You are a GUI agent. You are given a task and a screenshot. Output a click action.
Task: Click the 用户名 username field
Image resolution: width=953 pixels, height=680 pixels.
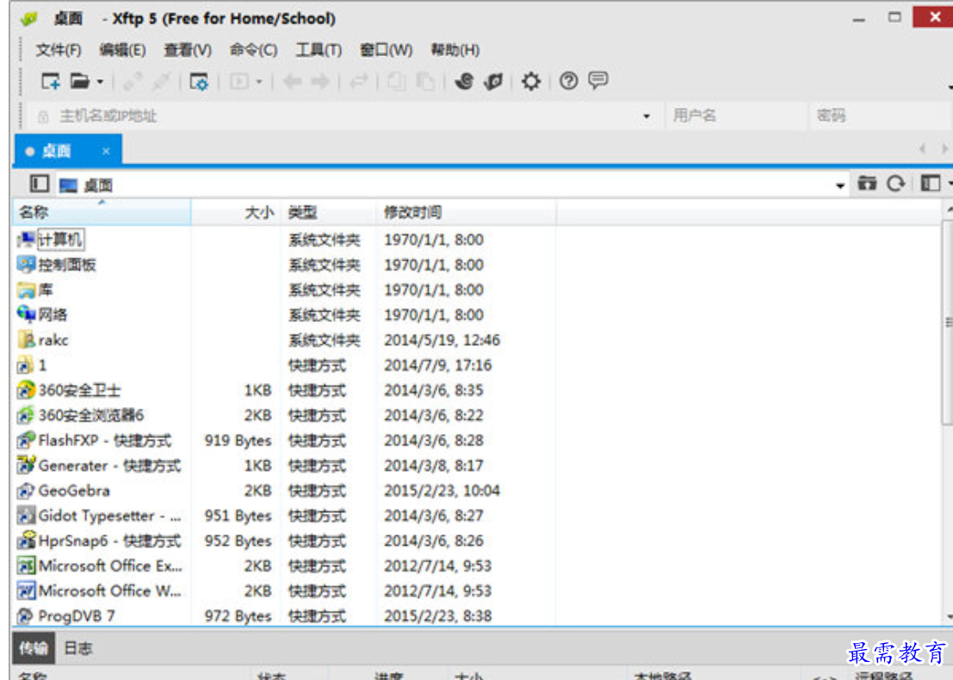[x=737, y=115]
